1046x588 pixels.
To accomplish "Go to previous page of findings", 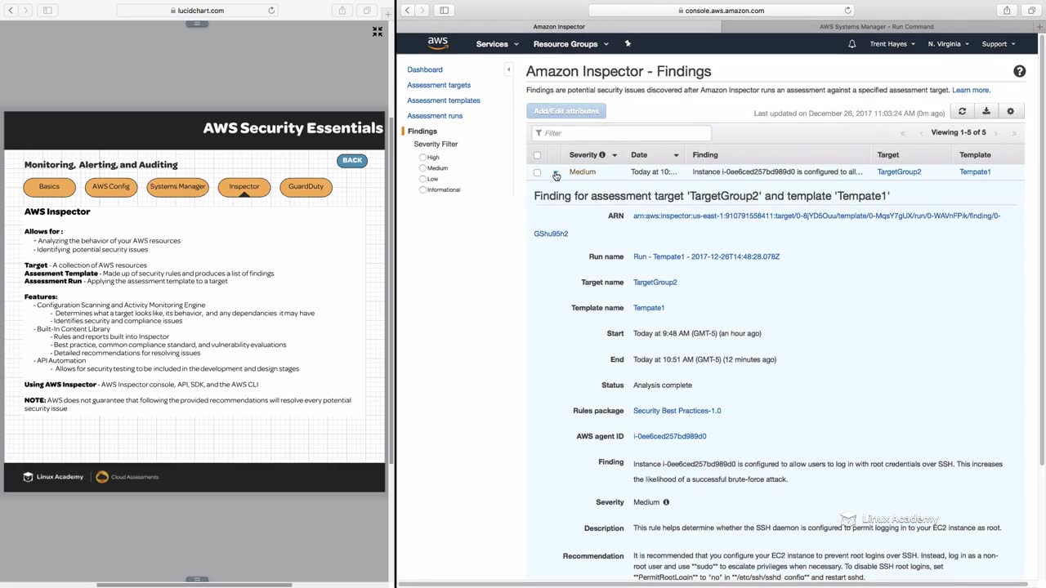I will pos(921,133).
